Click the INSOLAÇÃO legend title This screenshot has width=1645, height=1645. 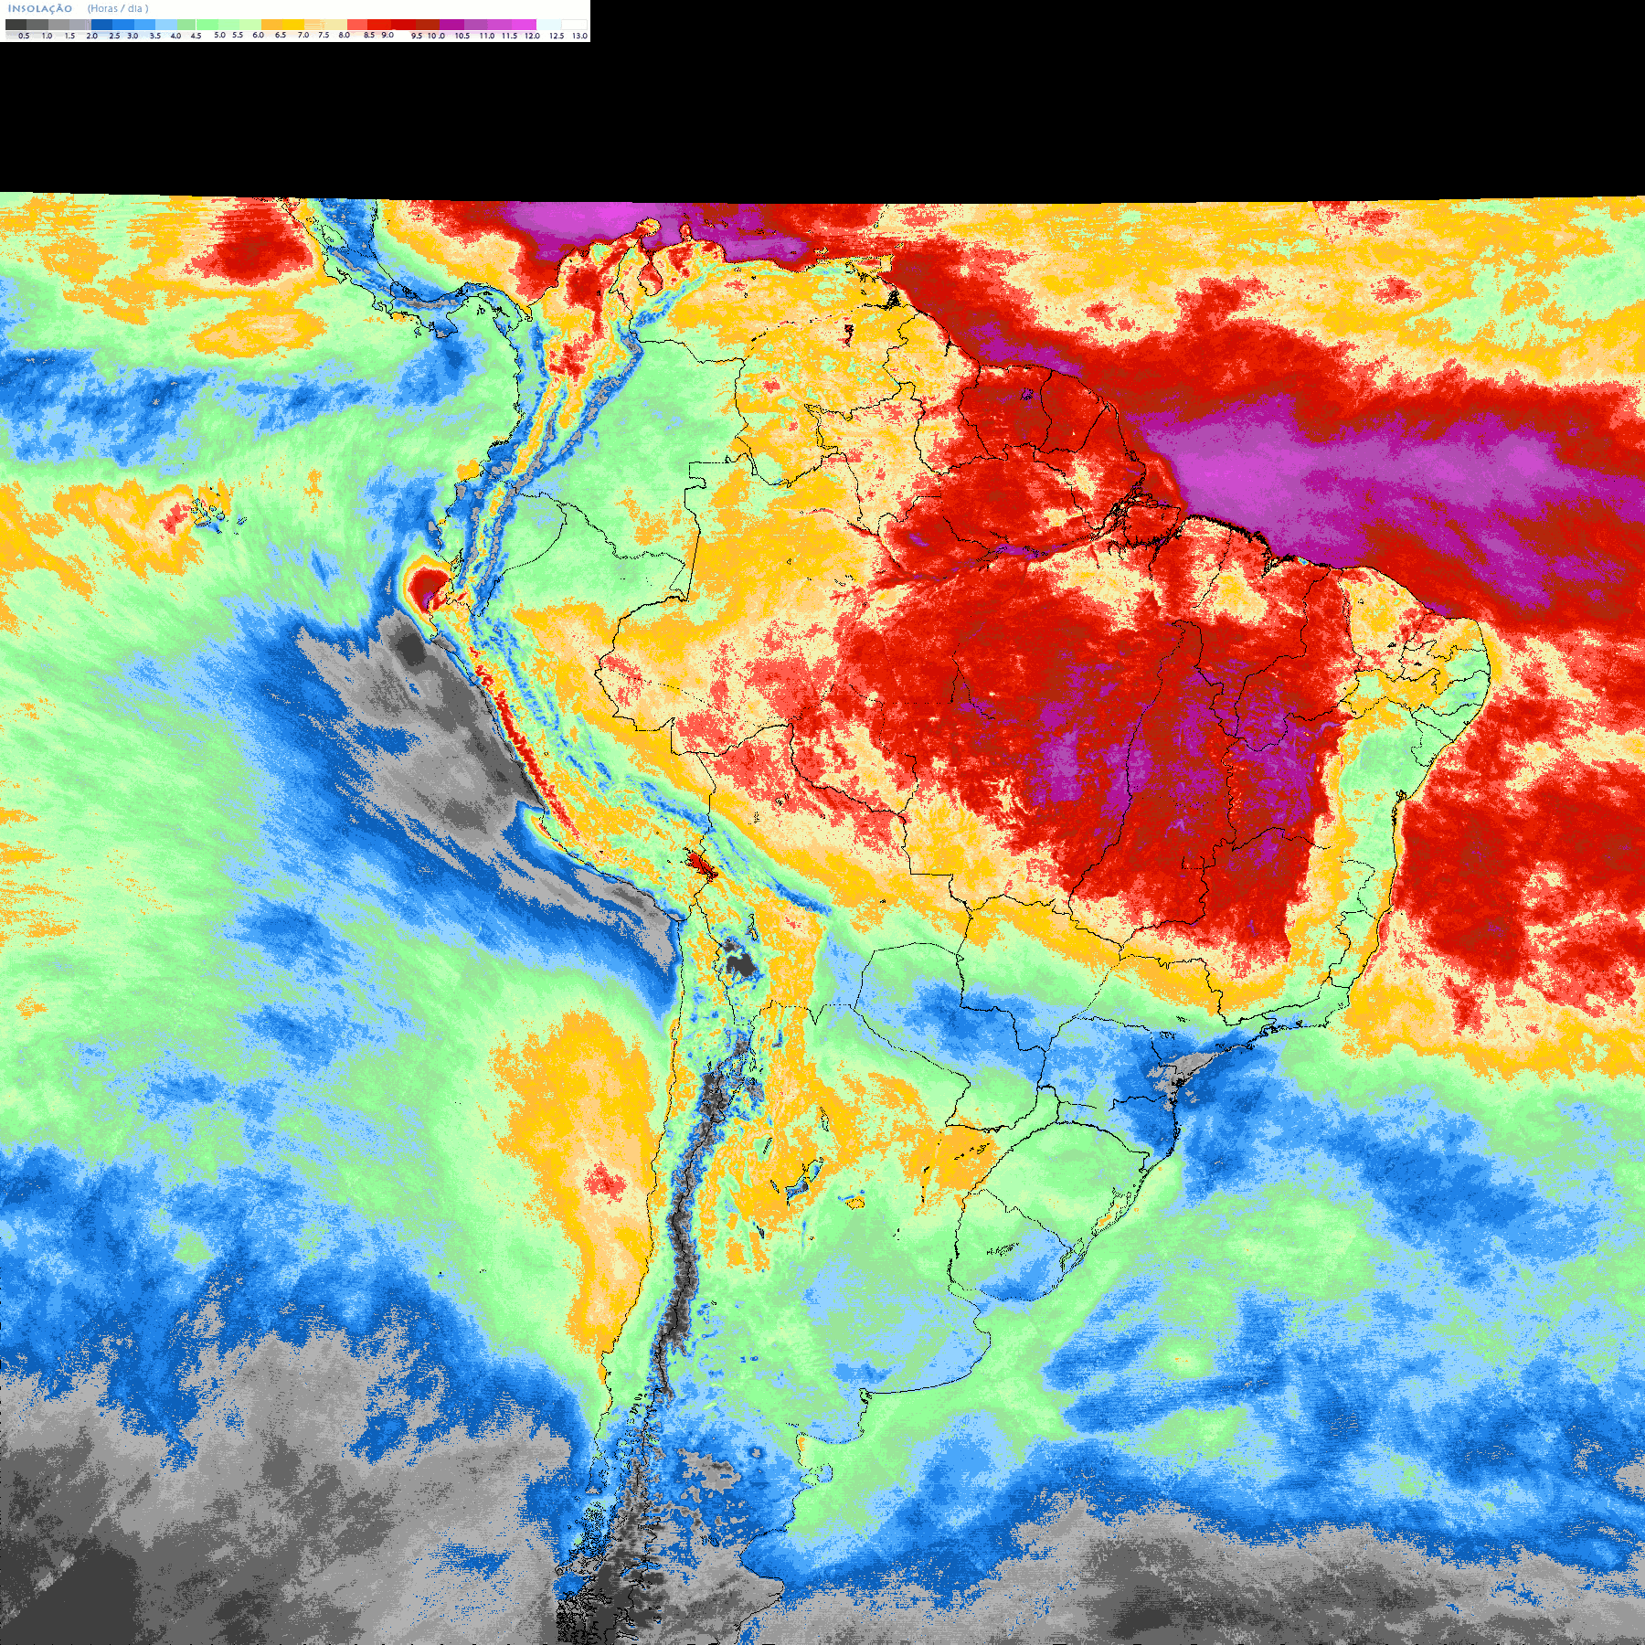click(x=40, y=9)
